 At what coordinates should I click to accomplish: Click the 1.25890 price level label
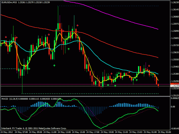pyautogui.click(x=175, y=31)
